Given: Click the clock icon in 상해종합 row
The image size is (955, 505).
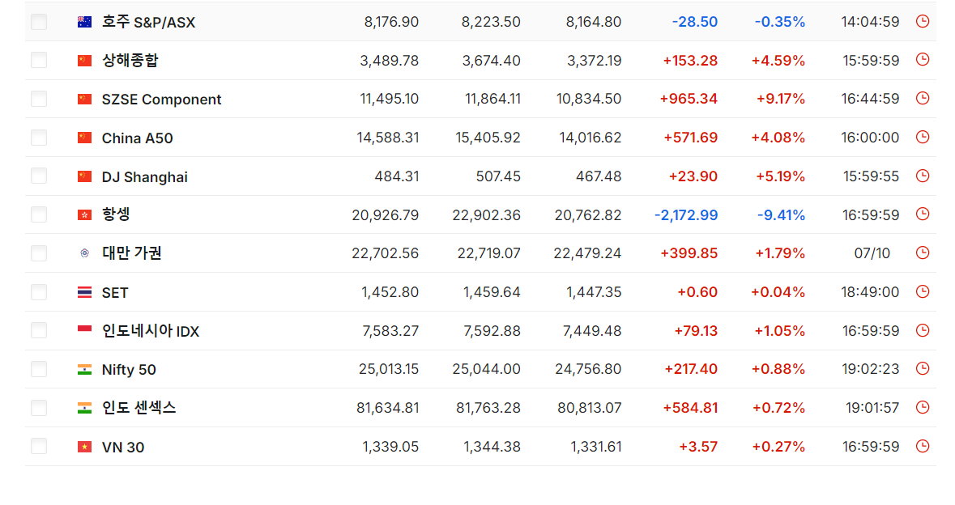Looking at the screenshot, I should (923, 60).
